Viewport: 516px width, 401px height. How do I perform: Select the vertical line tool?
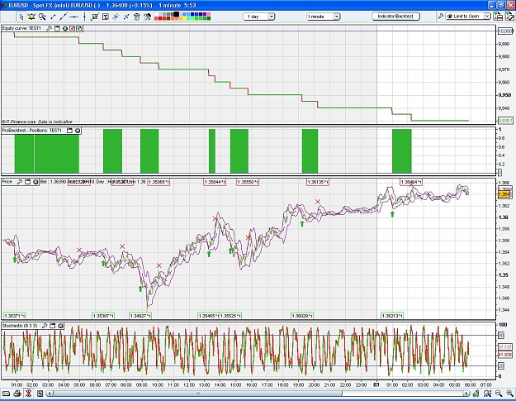tap(84, 17)
